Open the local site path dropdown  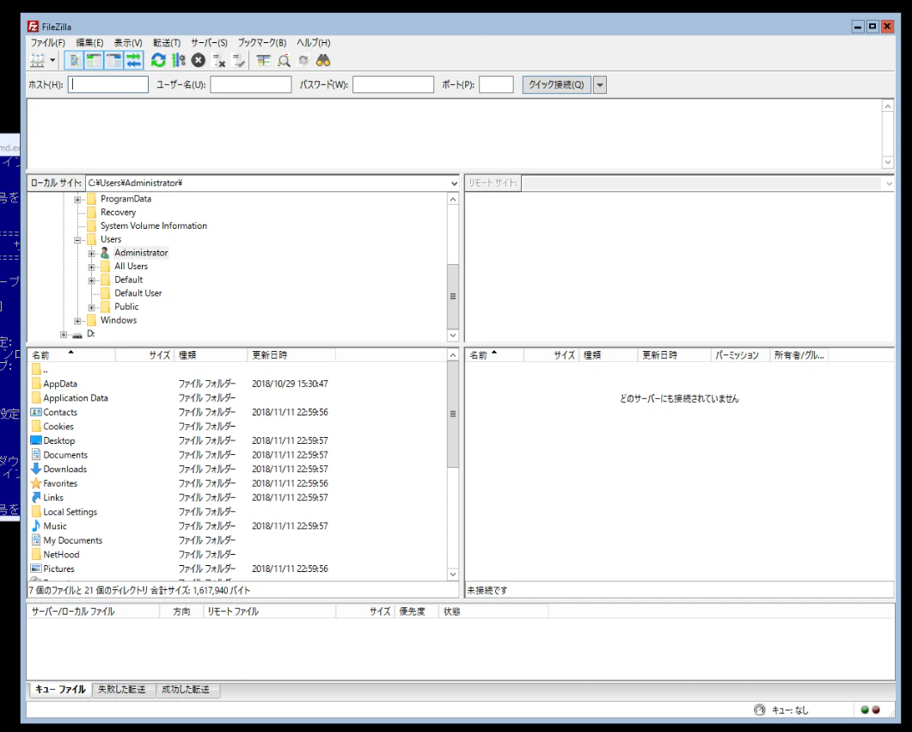point(454,183)
